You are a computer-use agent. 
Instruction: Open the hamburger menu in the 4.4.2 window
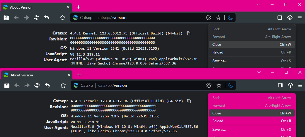click(300, 86)
